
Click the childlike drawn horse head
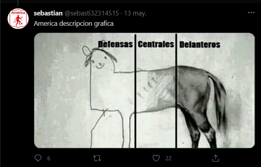[x=99, y=59]
